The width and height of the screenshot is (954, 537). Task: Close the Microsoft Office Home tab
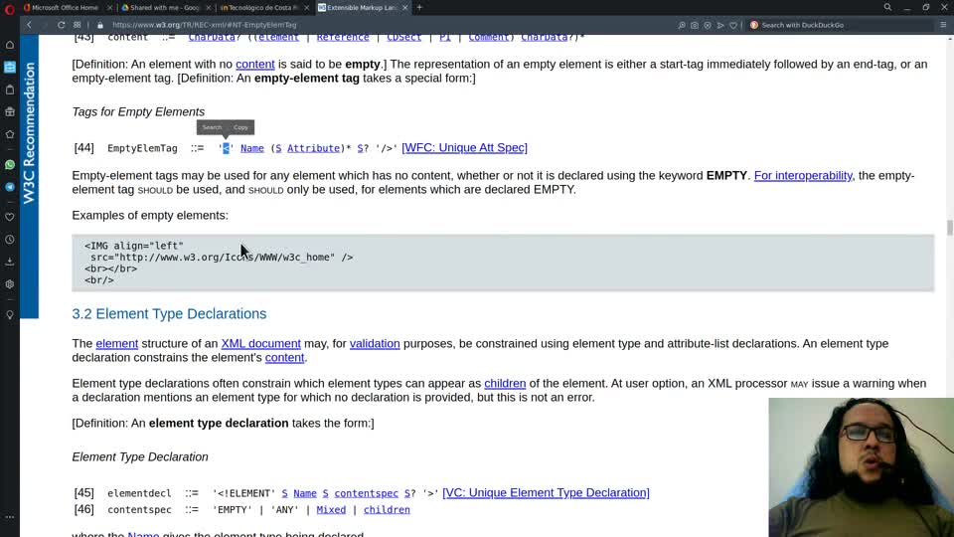click(109, 7)
